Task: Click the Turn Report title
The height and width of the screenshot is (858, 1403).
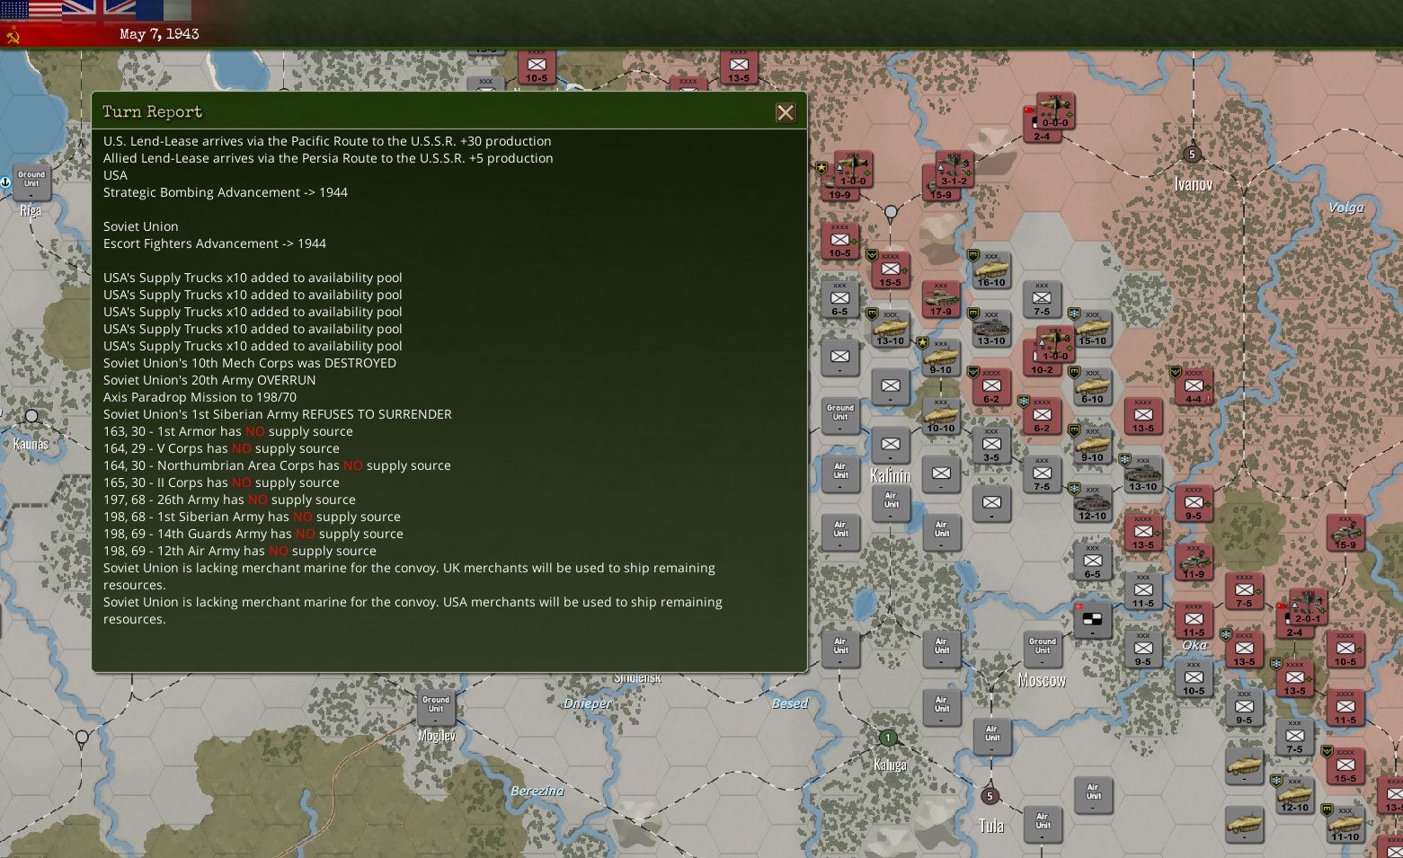Action: tap(152, 112)
